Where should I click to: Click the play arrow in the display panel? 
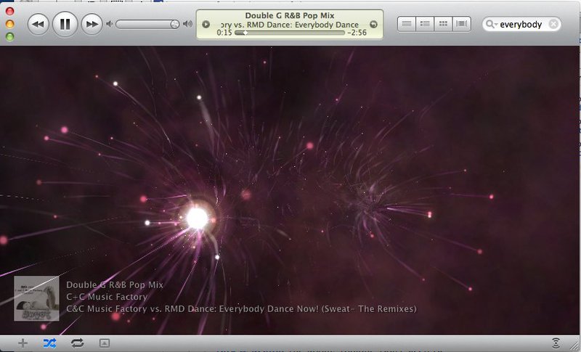tap(206, 25)
